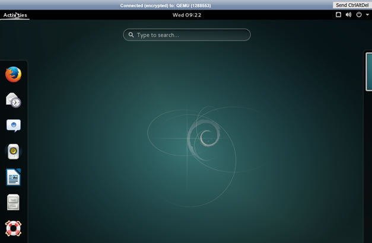Select the workspace thumbnail on right
This screenshot has height=243, width=372.
(x=368, y=71)
